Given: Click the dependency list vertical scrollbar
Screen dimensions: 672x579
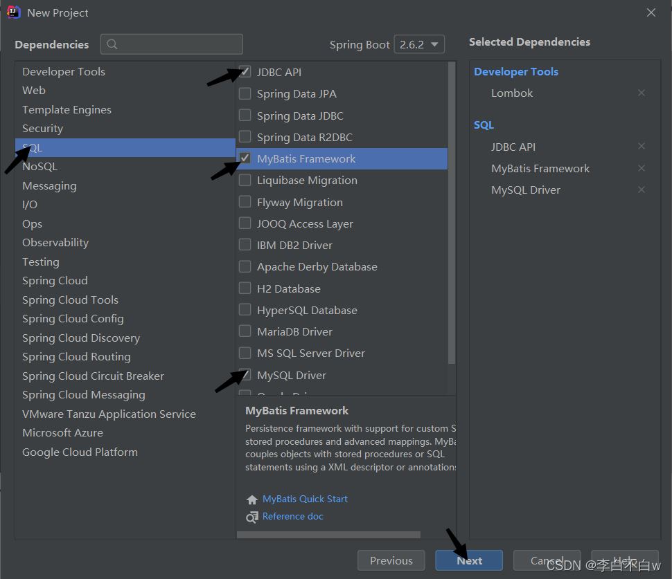Looking at the screenshot, I should tap(451, 213).
